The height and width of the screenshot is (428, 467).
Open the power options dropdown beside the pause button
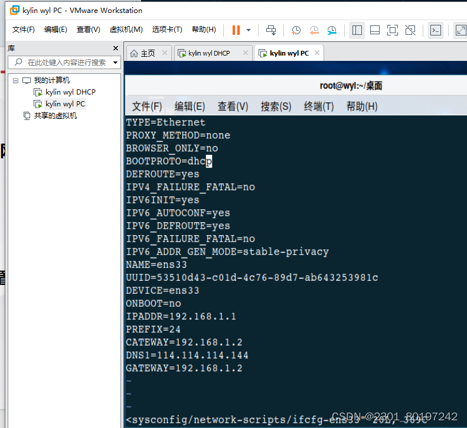(x=249, y=30)
